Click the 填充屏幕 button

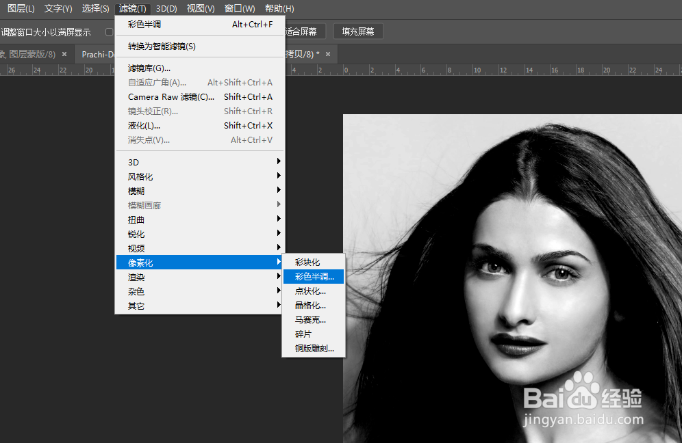coord(358,31)
